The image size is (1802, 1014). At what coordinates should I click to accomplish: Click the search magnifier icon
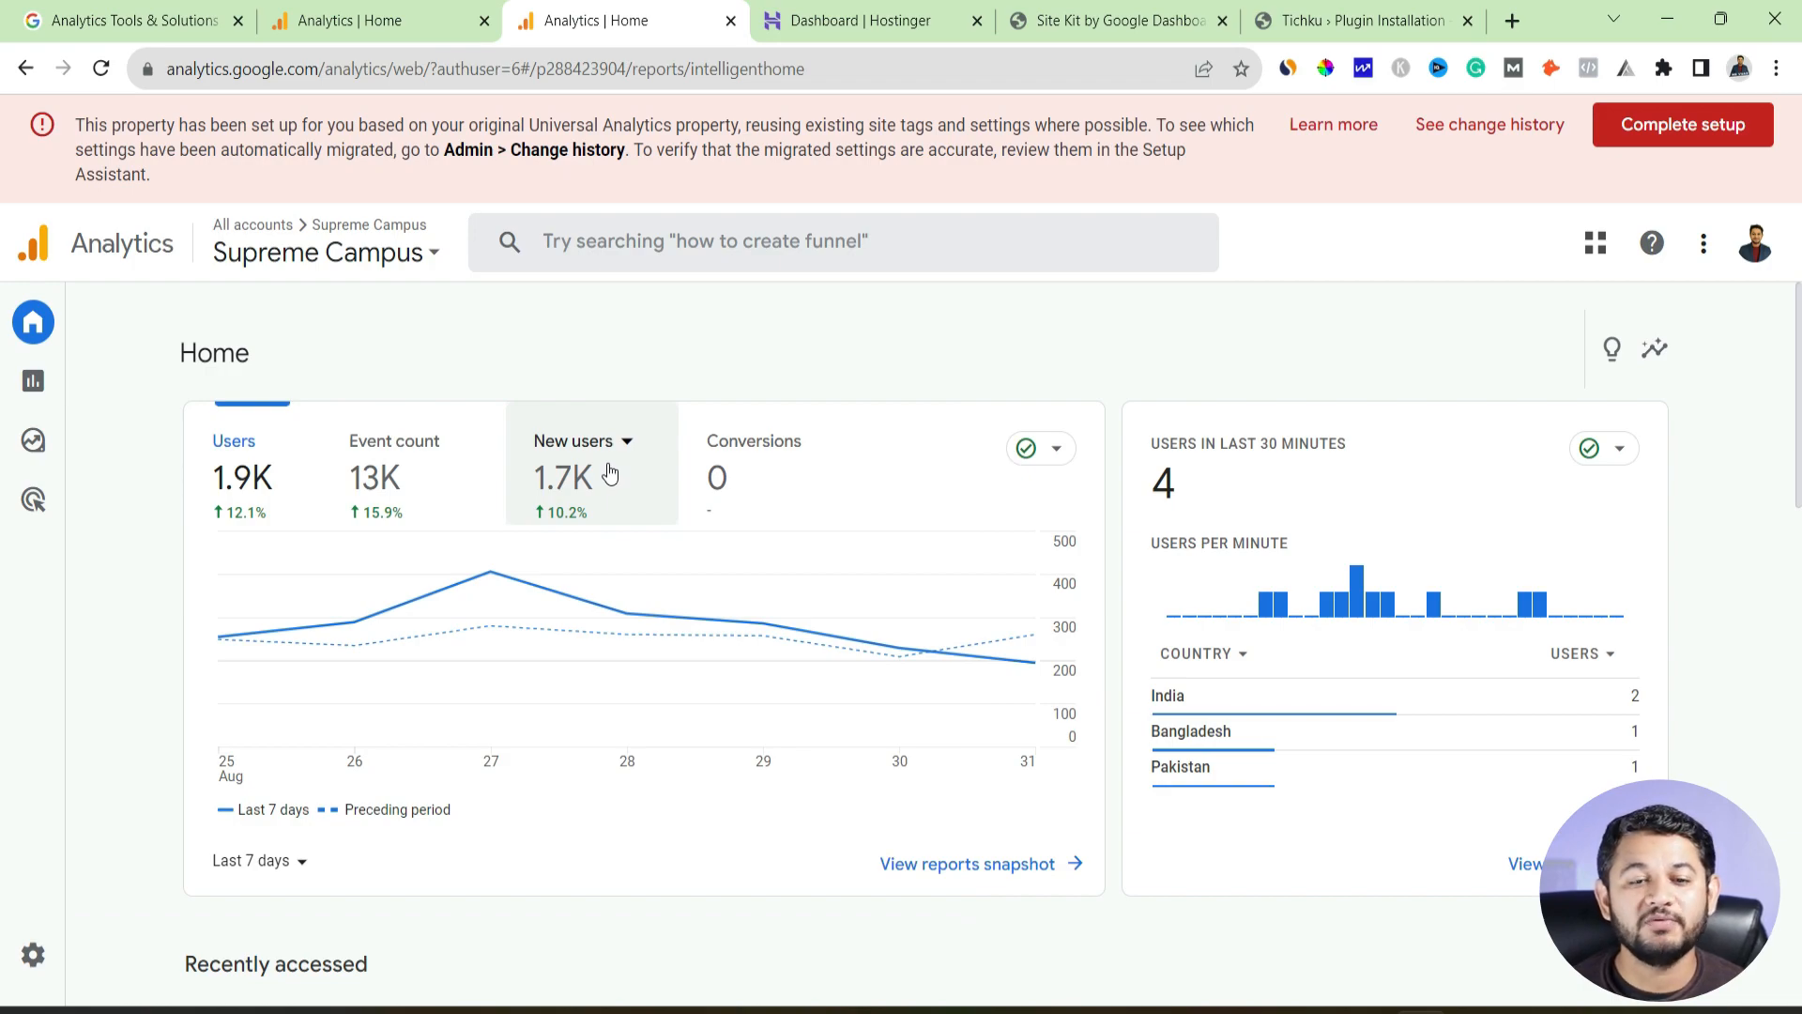510,240
